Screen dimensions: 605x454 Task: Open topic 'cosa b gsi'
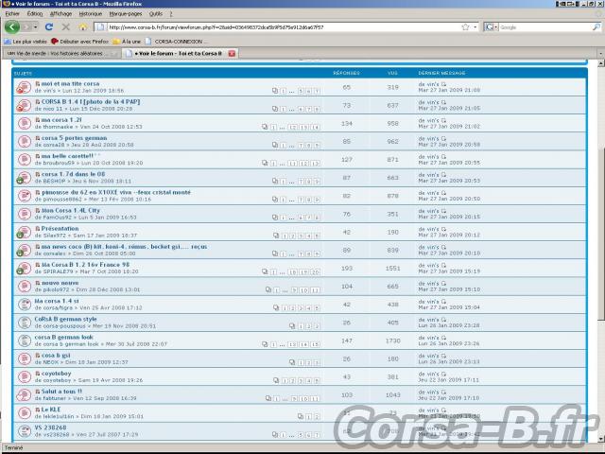(56, 356)
